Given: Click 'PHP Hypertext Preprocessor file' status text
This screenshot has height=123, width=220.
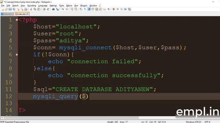Looking at the screenshot, I should [14, 122].
